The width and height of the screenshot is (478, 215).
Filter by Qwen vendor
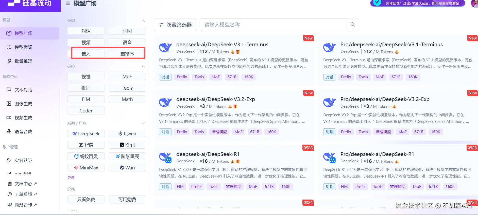[127, 133]
